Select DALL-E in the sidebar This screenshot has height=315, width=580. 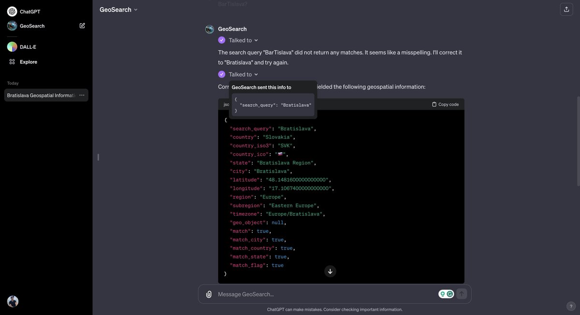pos(28,47)
